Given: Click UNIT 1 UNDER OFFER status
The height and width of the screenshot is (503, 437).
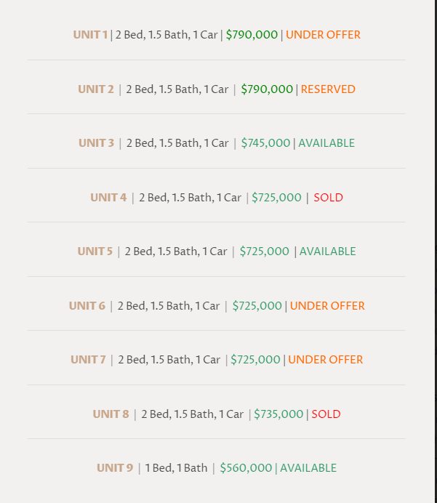Looking at the screenshot, I should tap(323, 35).
